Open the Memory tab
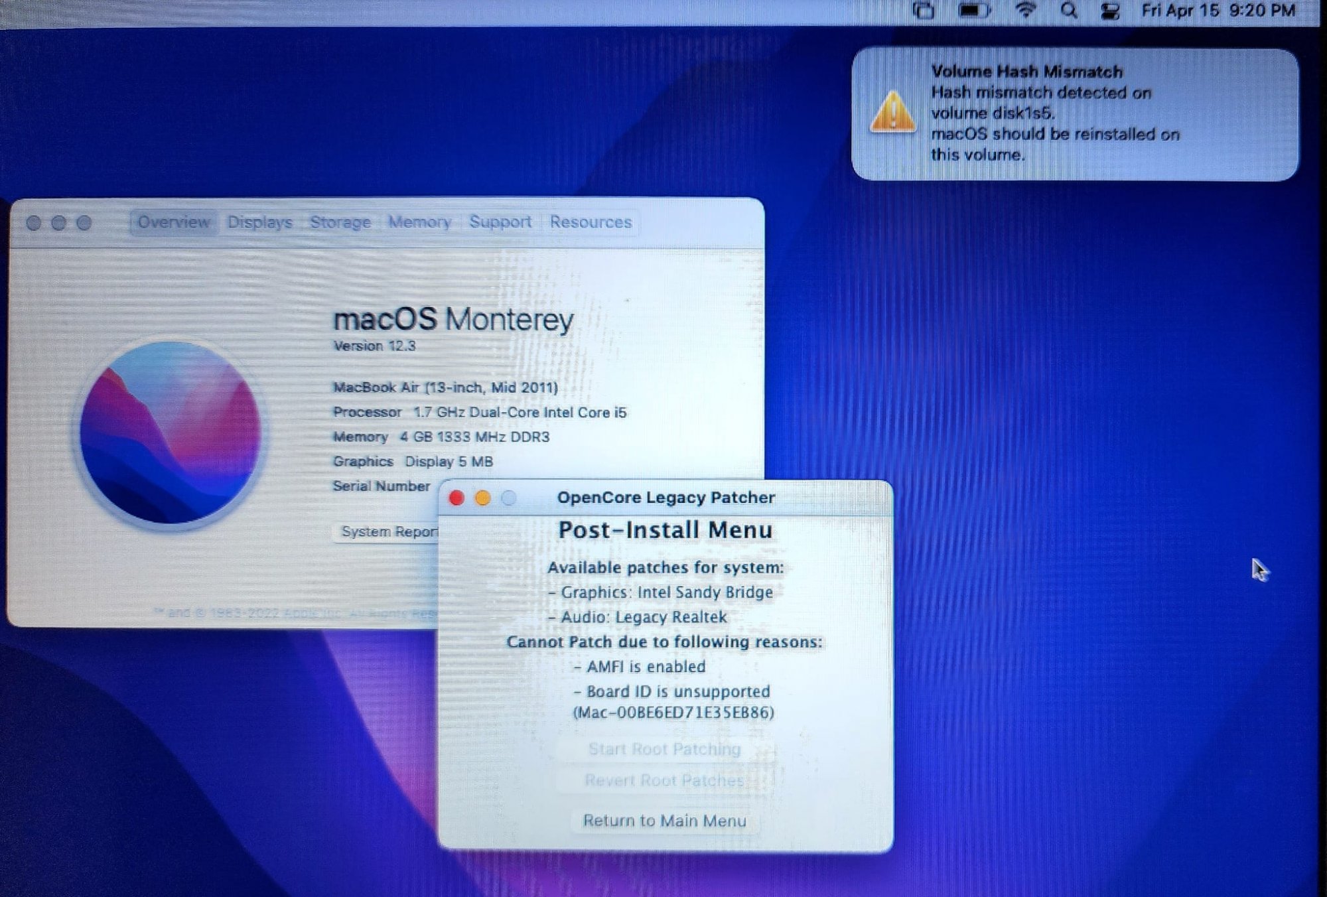 pyautogui.click(x=419, y=222)
